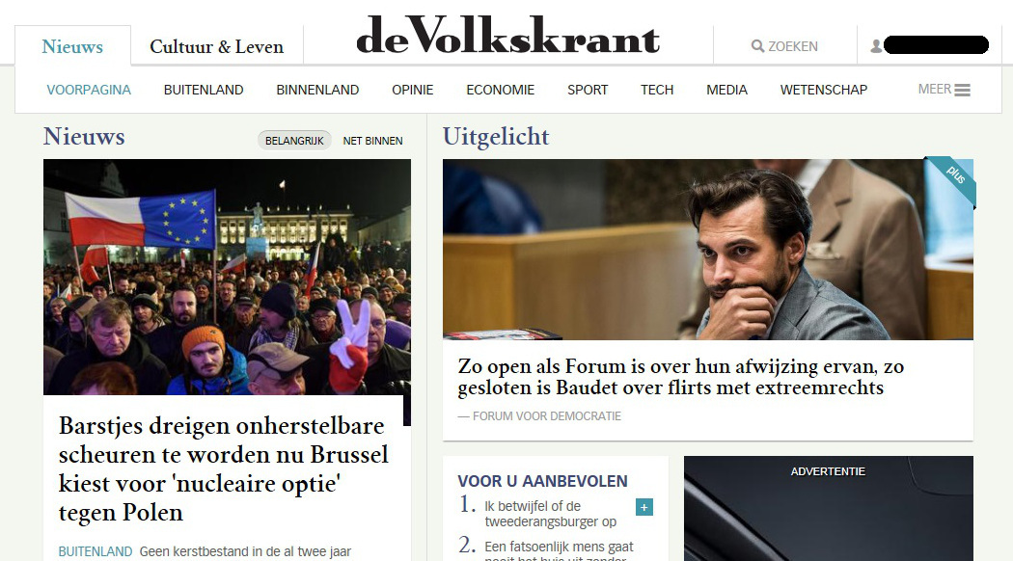Screen dimensions: 1013x561
Task: Toggle the BELANGRIJK news filter
Action: pos(294,140)
